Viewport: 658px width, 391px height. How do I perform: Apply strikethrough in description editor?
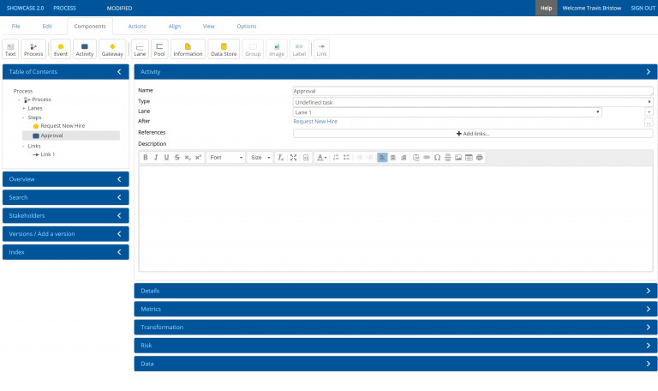[x=177, y=158]
